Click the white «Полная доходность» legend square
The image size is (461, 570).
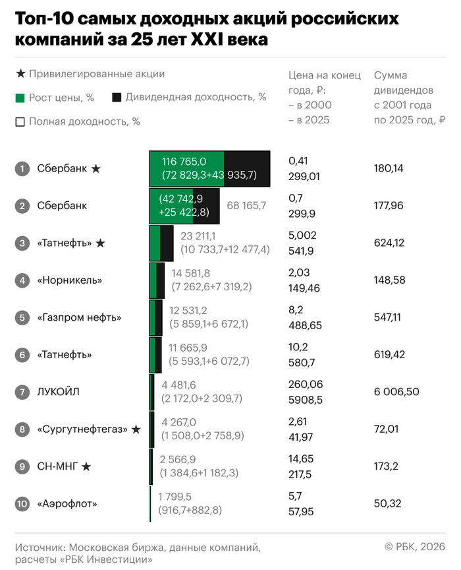(x=20, y=121)
